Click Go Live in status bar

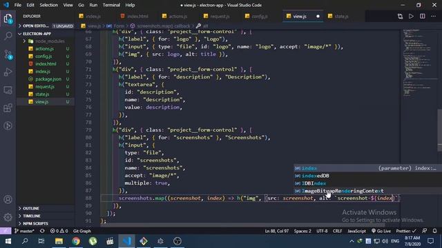click(x=381, y=231)
